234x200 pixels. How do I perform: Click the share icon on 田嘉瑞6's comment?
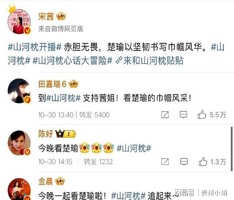pos(165,115)
